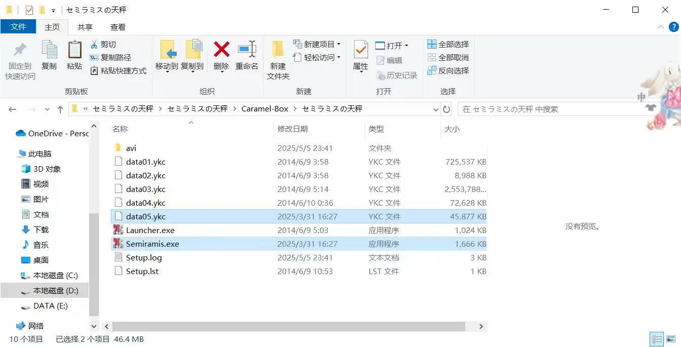The height and width of the screenshot is (347, 681).
Task: Click the 新建文件夹 new folder icon
Action: (x=278, y=50)
